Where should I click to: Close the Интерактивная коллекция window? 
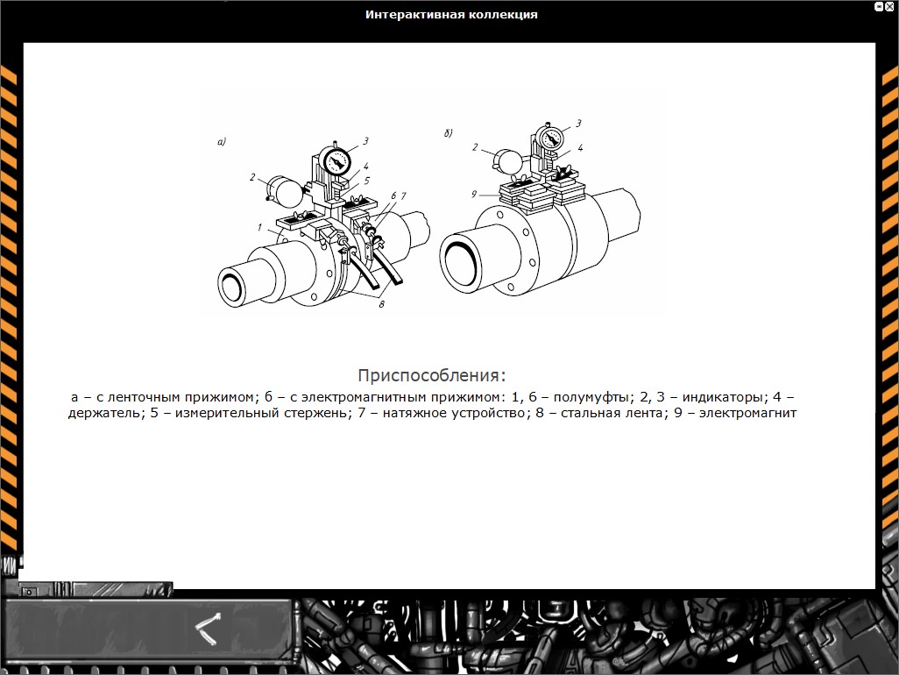(x=890, y=6)
